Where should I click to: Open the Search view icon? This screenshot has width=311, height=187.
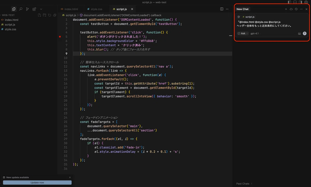(x=21, y=9)
